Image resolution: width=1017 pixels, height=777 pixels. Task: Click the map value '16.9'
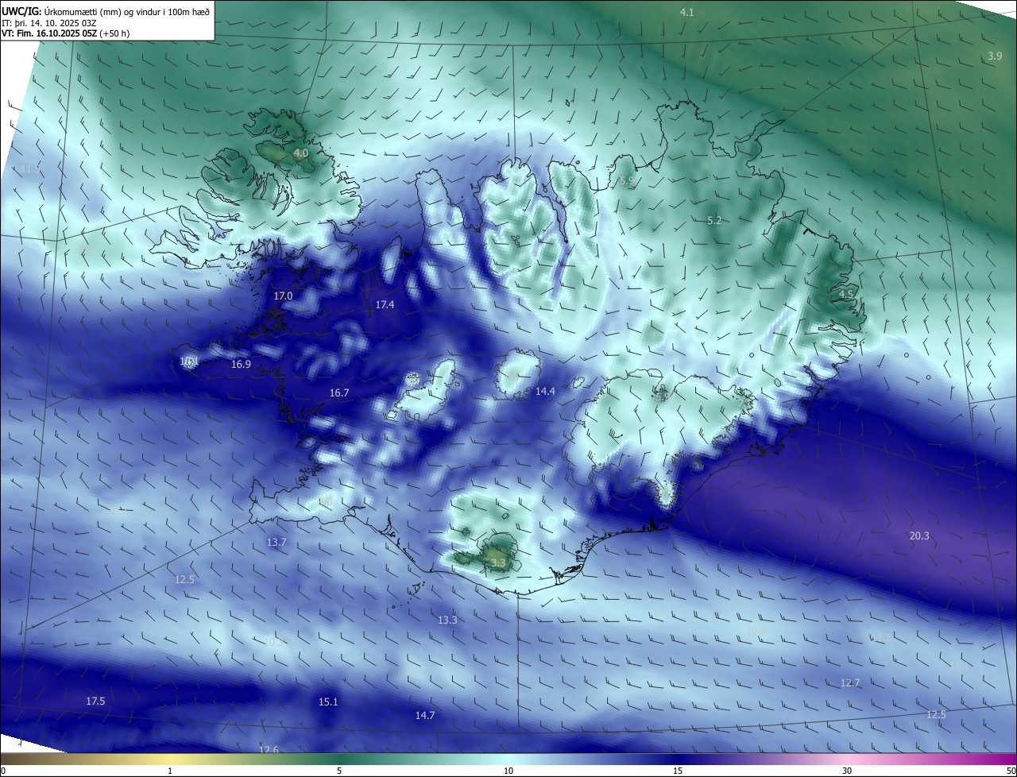pos(241,364)
